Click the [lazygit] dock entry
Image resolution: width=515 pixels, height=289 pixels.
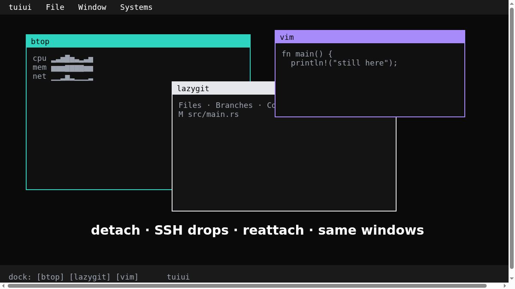[90, 277]
